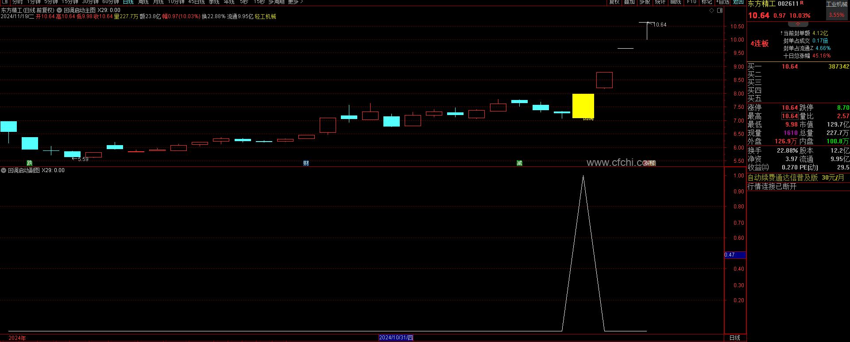Open the 多周期 multi-period view
850x342 pixels.
click(x=276, y=2)
